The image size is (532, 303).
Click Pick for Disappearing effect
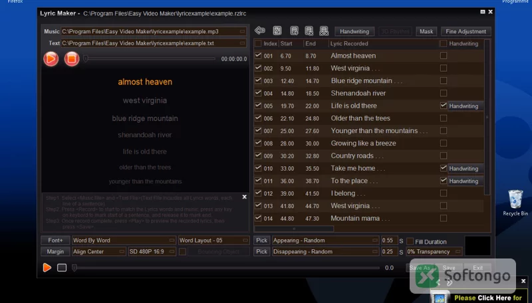[x=261, y=251]
